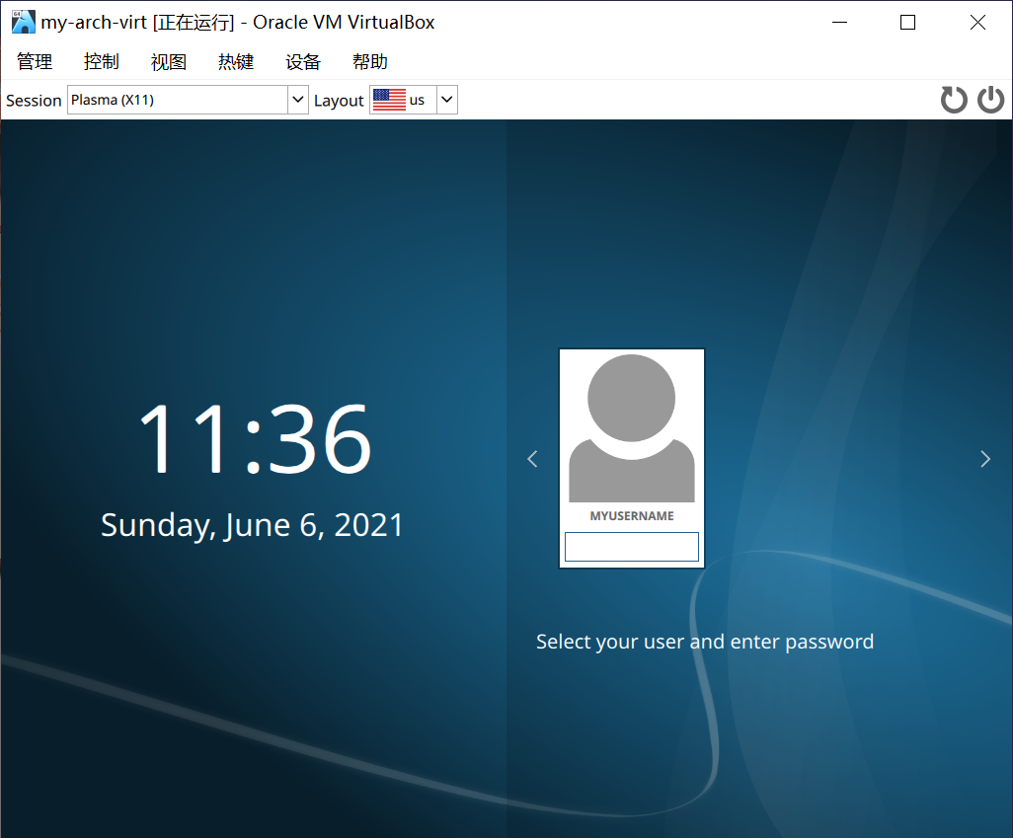Open the 设备 (Devices) menu

point(302,61)
